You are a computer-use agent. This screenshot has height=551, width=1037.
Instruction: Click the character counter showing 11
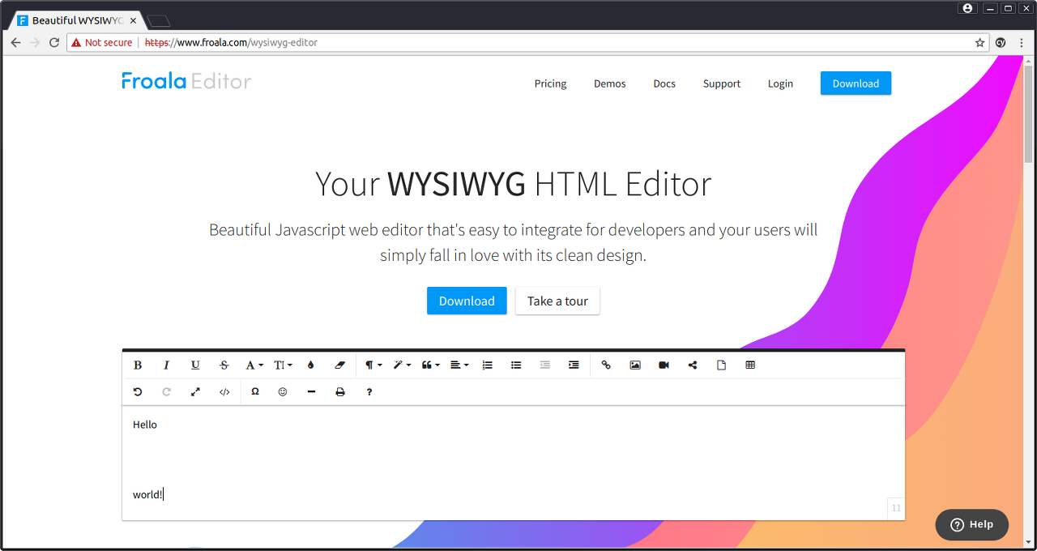[x=896, y=508]
